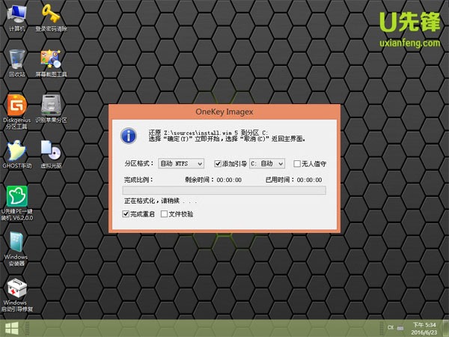Click the 完成比例 label
Screen dimensions: 449x337
pyautogui.click(x=138, y=180)
